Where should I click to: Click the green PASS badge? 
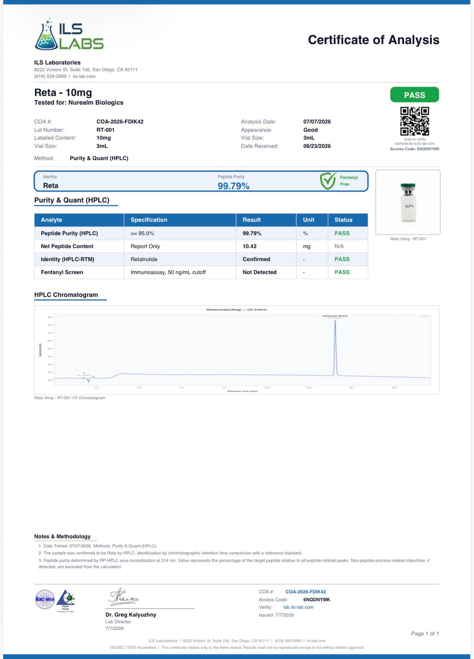click(414, 95)
